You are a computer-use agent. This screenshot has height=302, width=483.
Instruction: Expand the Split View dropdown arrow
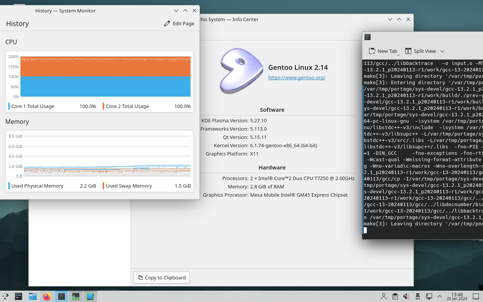(x=442, y=51)
